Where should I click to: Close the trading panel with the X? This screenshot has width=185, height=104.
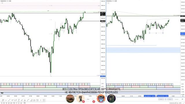click(182, 99)
